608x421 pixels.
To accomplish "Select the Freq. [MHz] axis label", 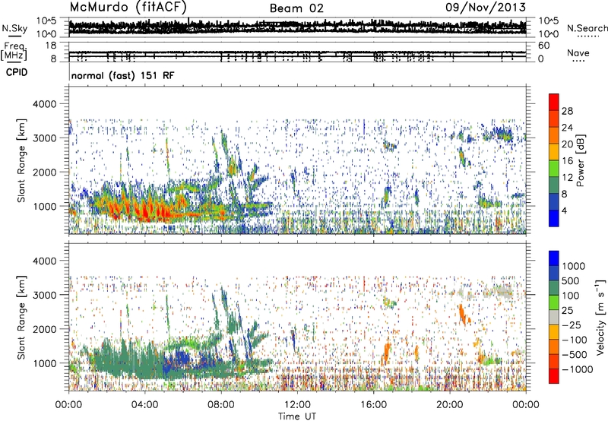I will 14,52.
